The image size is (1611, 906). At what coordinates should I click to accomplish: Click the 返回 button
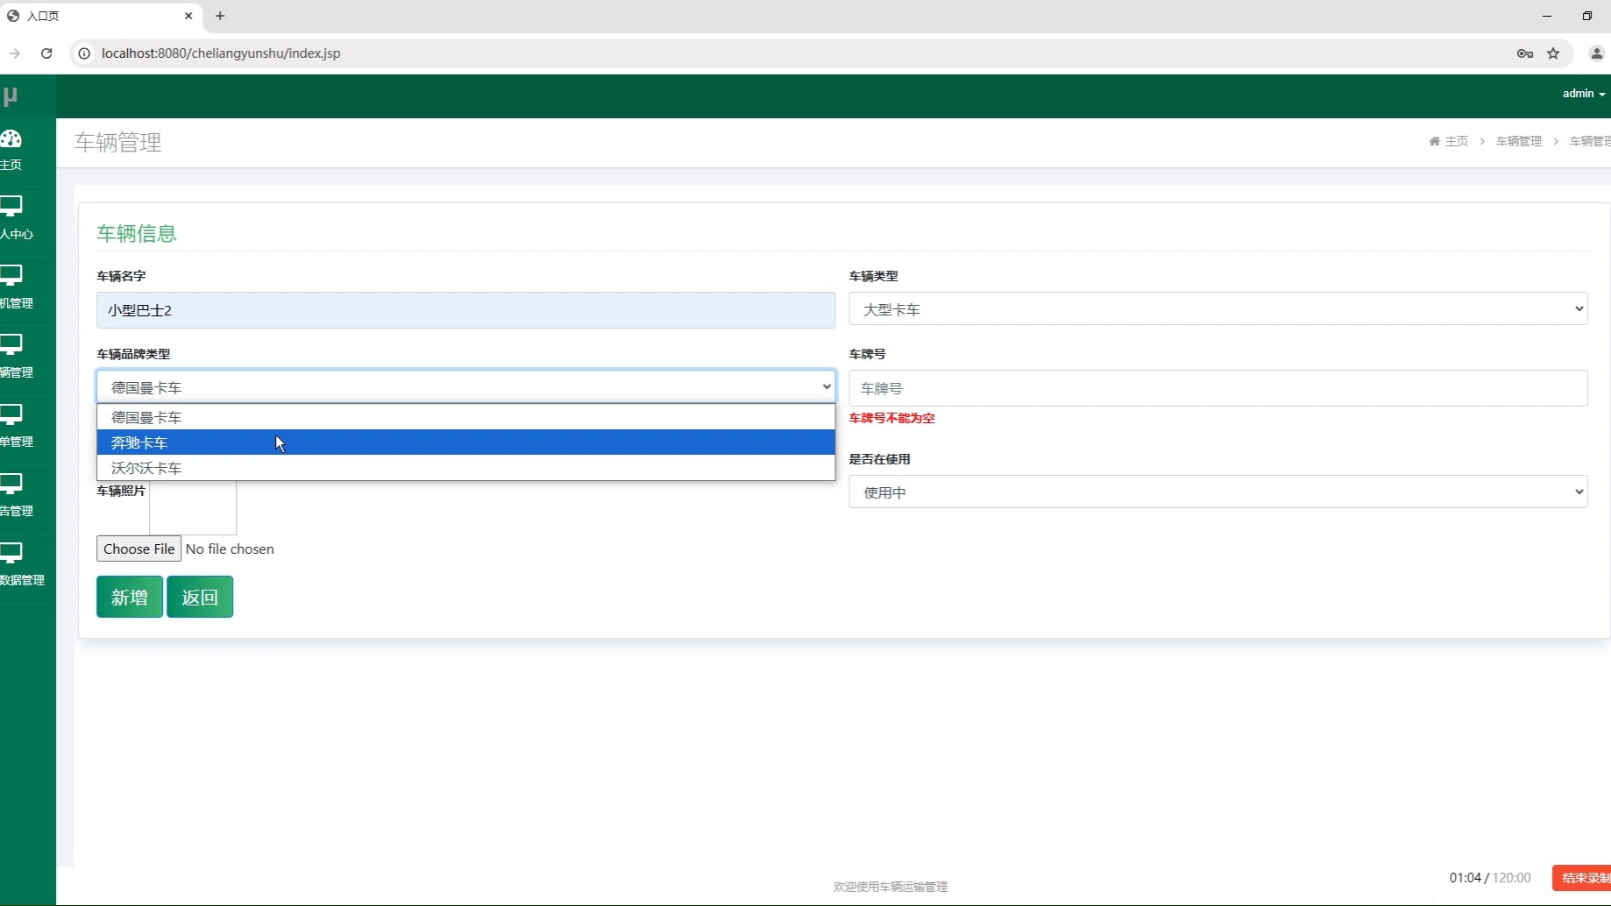point(200,597)
